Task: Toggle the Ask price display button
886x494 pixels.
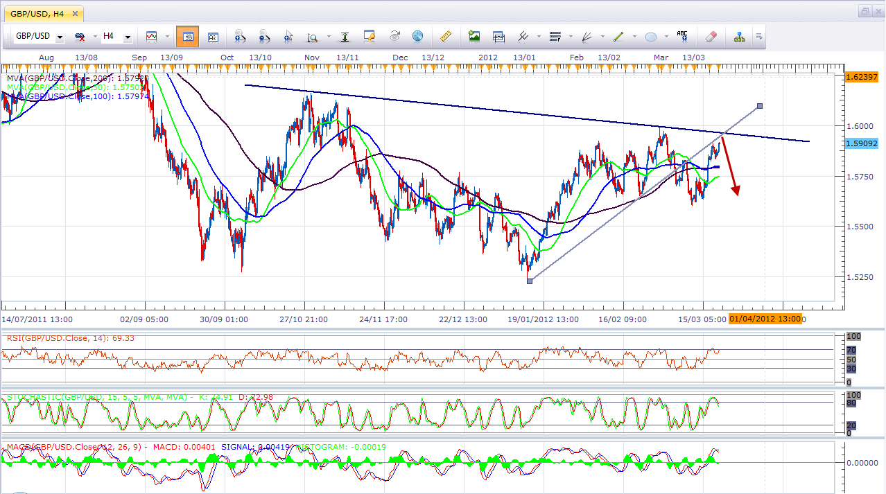Action: (x=213, y=36)
